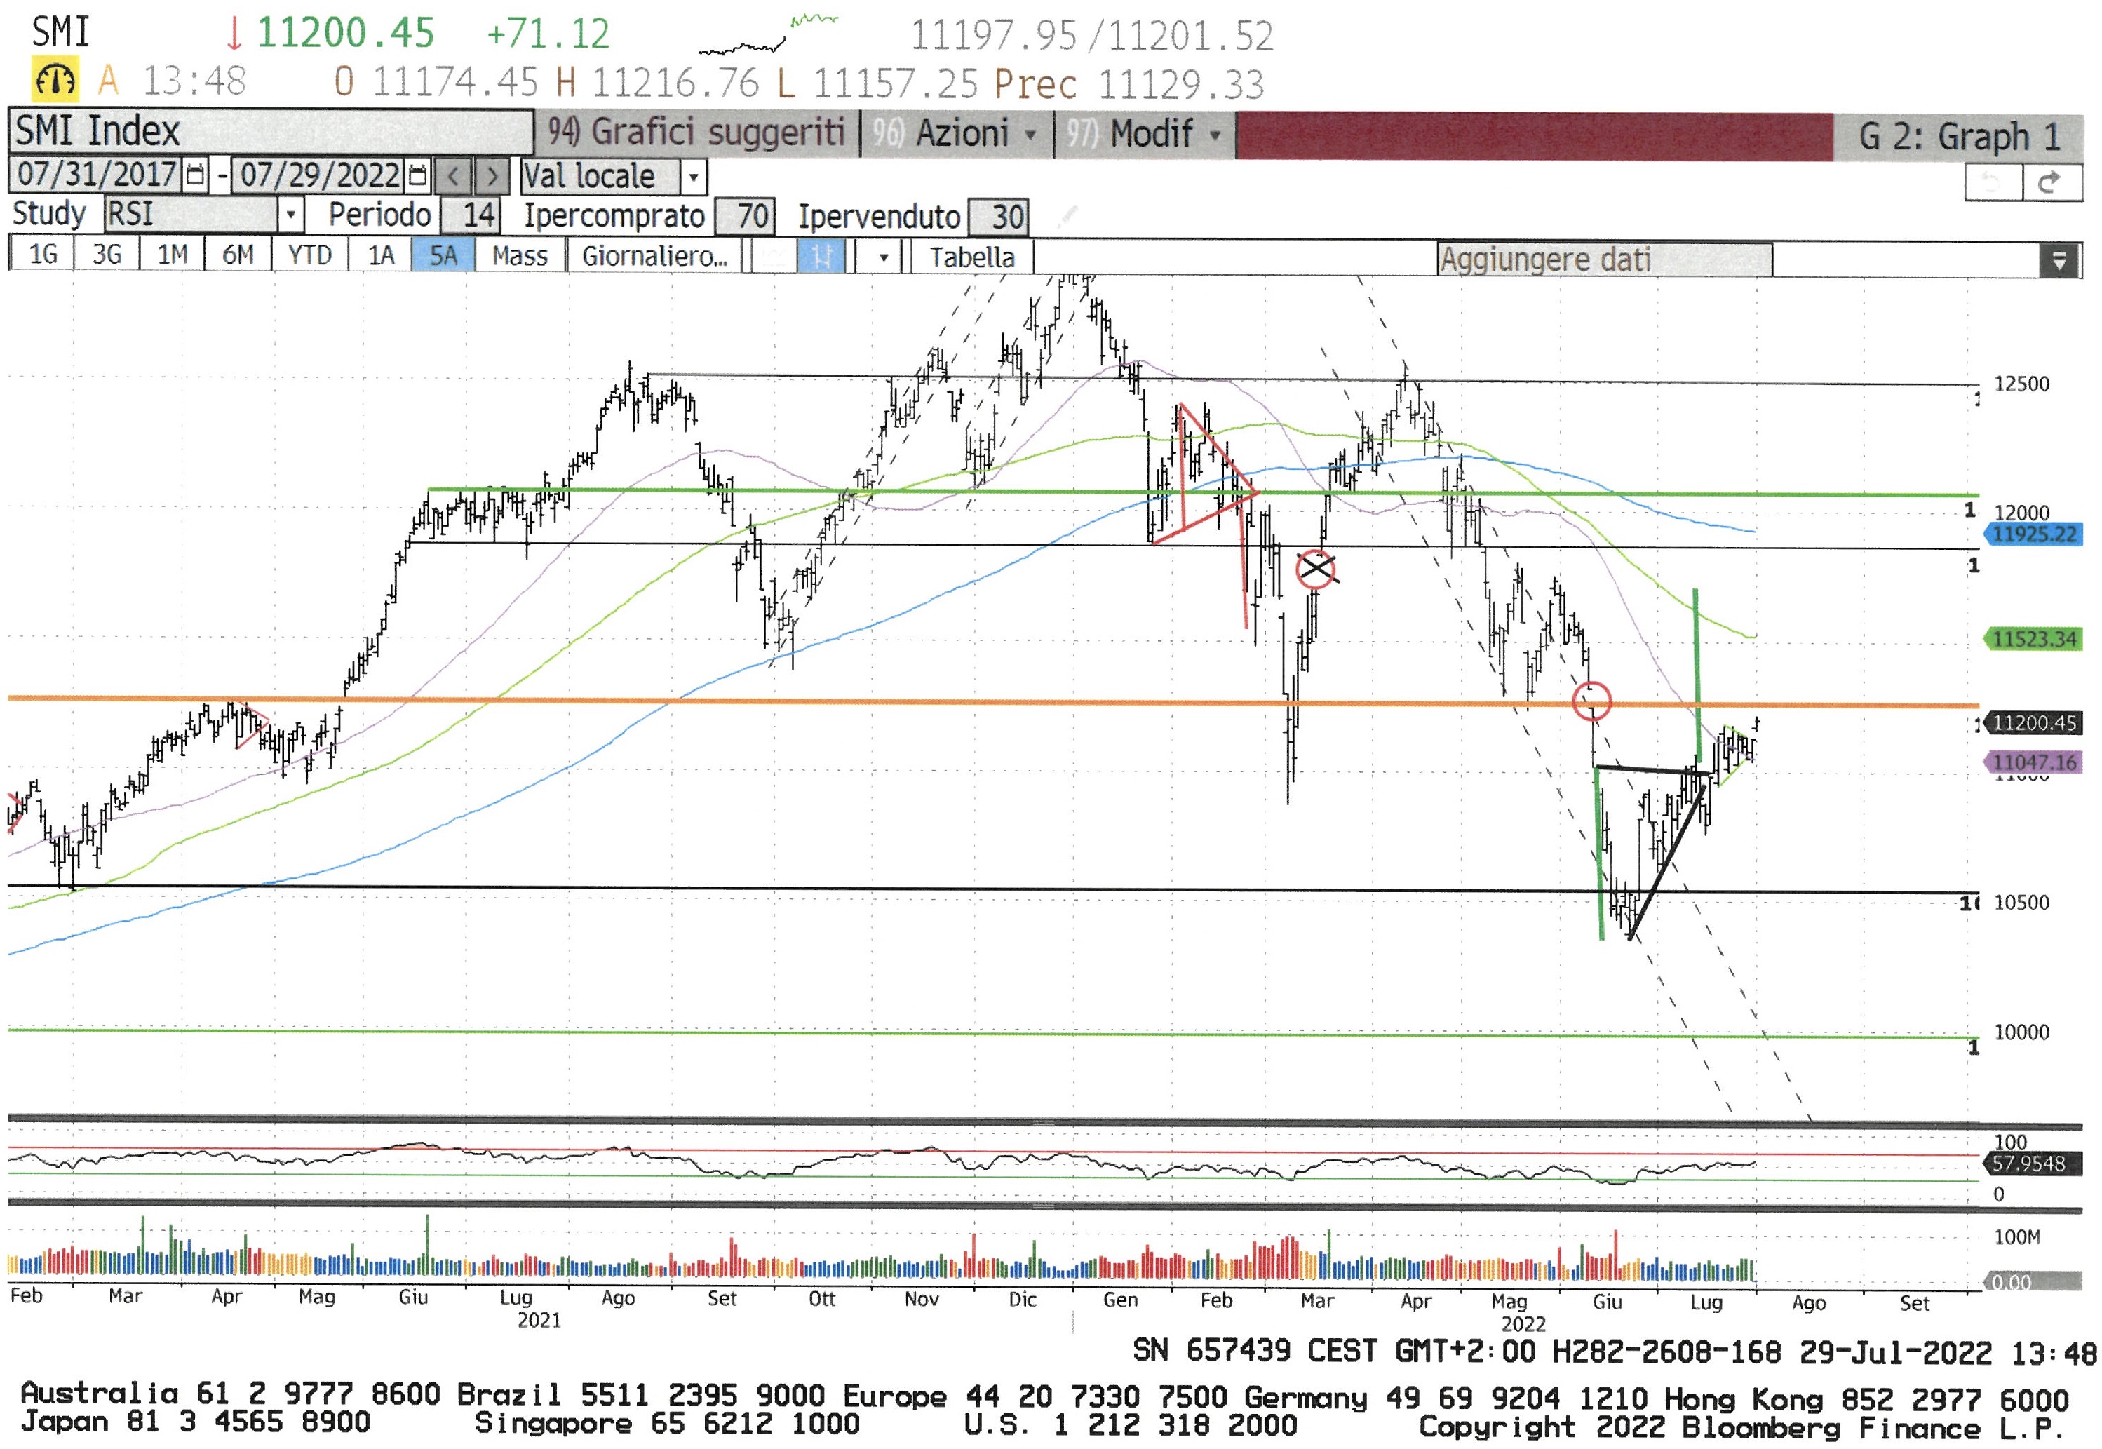Click the volume value label 0.00

pyautogui.click(x=2034, y=1282)
